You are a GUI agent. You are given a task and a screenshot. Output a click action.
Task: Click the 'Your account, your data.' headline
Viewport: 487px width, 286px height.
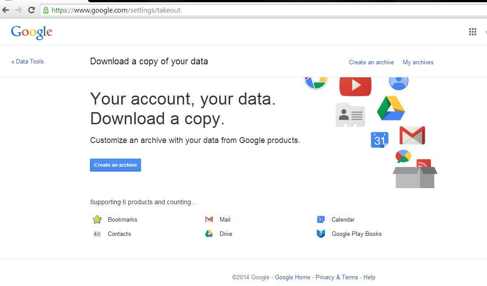click(183, 99)
